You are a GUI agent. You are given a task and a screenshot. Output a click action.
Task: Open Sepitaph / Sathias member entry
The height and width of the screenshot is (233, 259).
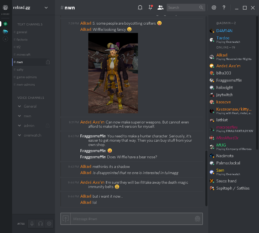pos(232,188)
